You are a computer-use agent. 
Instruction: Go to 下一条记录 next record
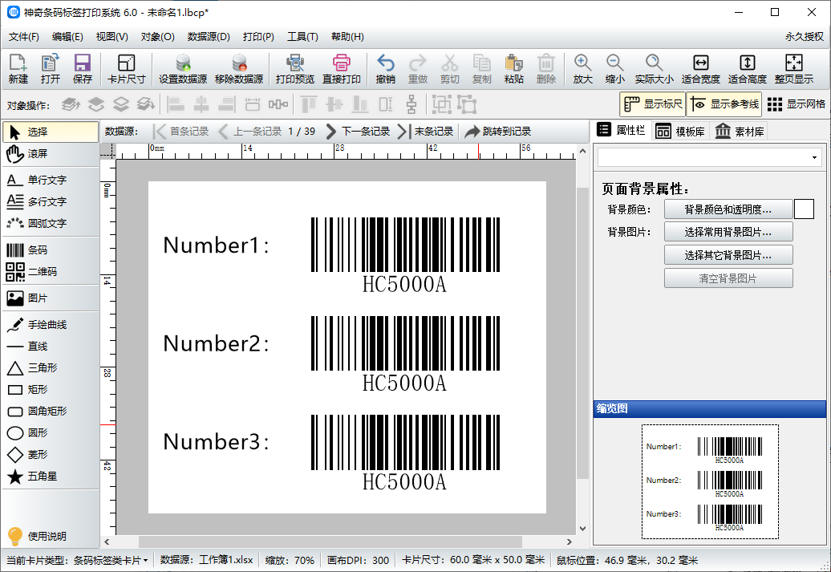pos(359,131)
